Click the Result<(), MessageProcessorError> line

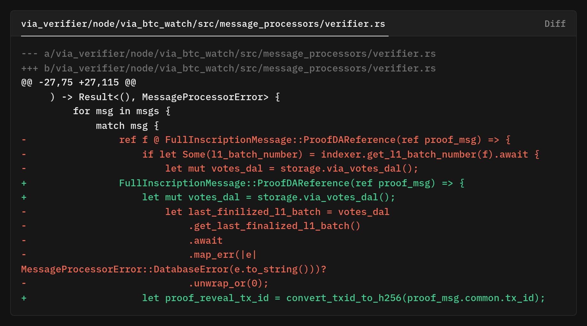(x=165, y=97)
